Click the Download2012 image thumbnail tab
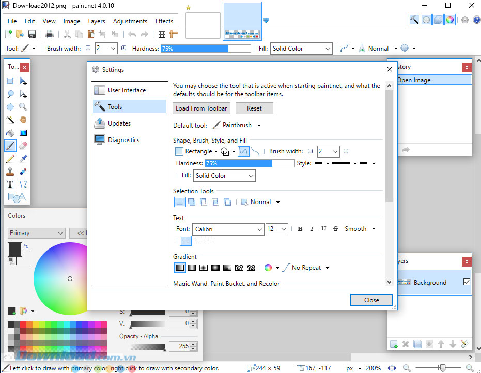Viewport: 481px width, 373px height. coord(242,21)
